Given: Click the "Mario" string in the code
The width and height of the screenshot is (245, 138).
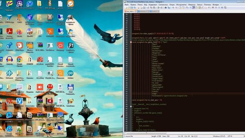Looking at the screenshot, I should (154, 44).
